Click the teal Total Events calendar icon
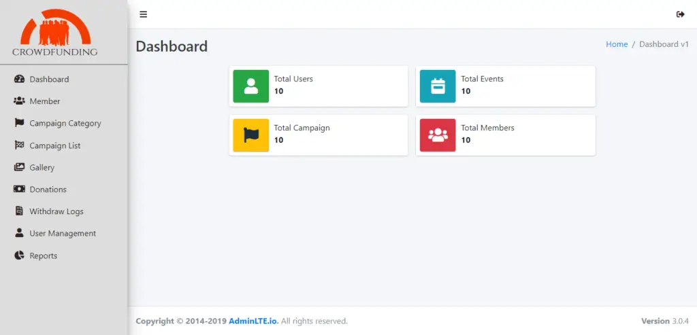697x335 pixels. pos(438,86)
